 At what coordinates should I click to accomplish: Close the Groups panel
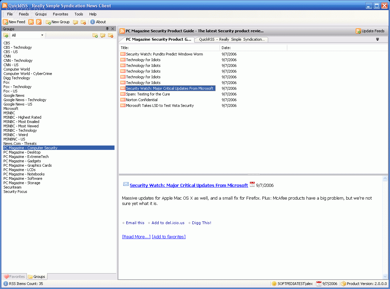113,29
